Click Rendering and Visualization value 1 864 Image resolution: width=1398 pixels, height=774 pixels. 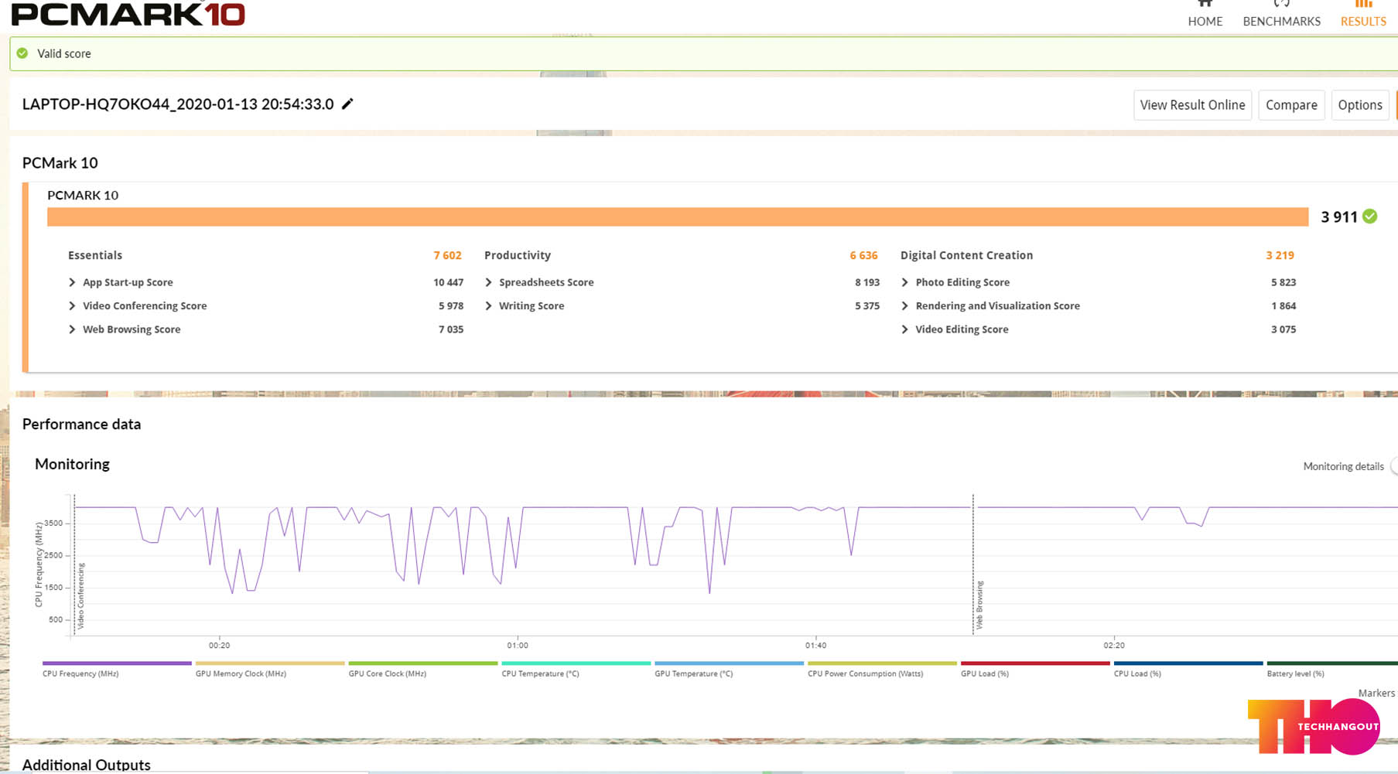pyautogui.click(x=1283, y=305)
